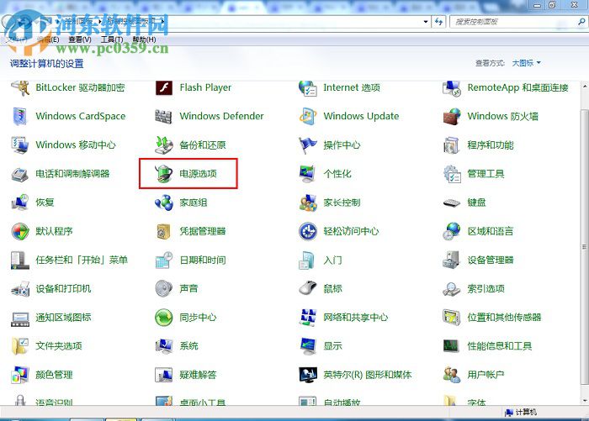Open Windows 防火墙 icon
The image size is (589, 421).
(x=452, y=116)
